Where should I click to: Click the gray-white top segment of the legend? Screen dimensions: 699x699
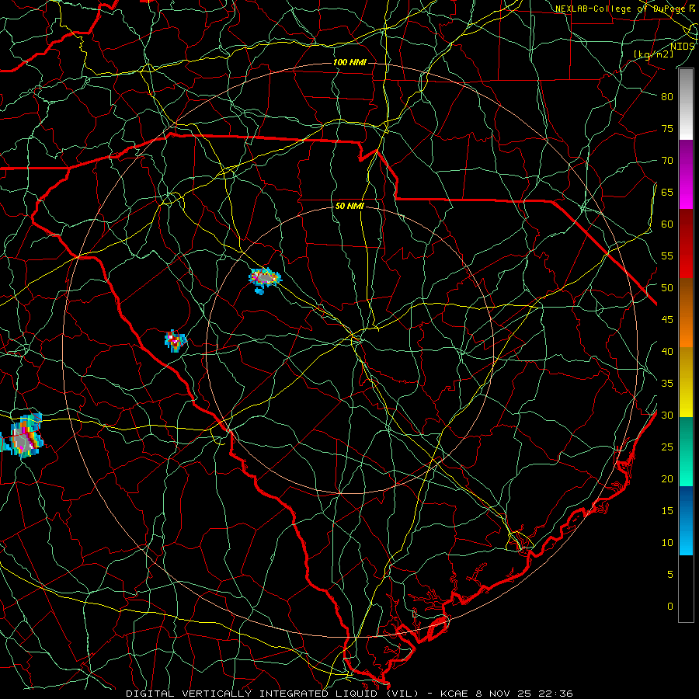(686, 105)
